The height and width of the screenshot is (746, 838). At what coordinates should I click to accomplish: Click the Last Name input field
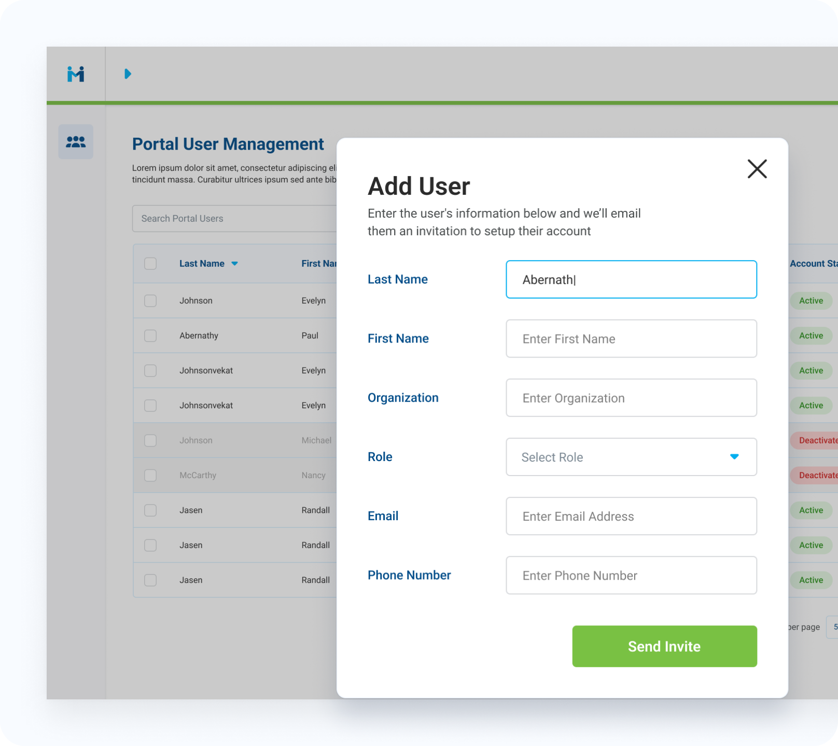click(631, 280)
